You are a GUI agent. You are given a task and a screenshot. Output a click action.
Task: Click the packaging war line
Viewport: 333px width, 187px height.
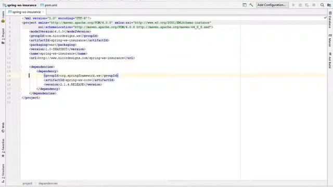click(53, 45)
